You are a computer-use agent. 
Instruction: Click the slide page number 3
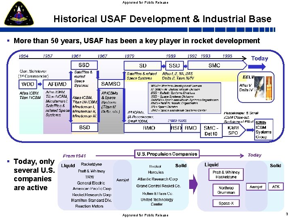287,214
